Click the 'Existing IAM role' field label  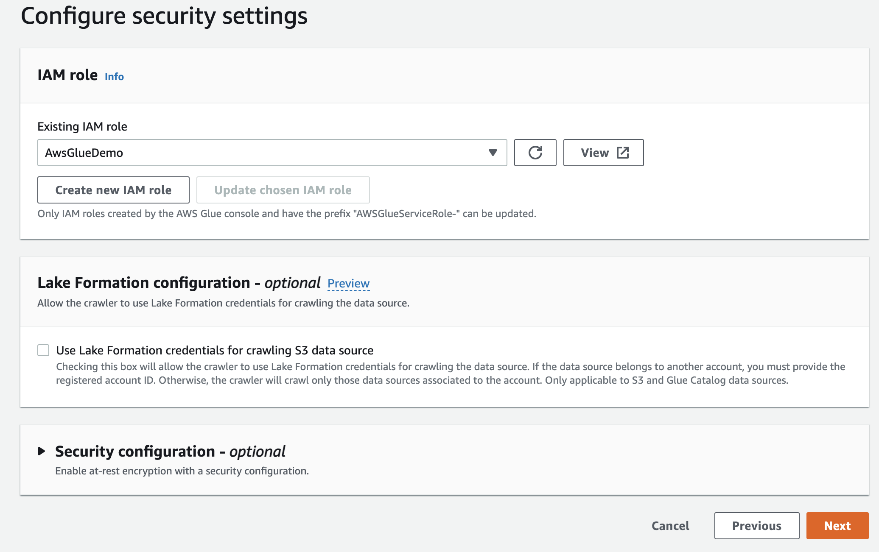pyautogui.click(x=82, y=127)
